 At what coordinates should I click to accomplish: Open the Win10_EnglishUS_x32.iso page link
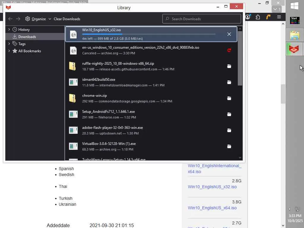pos(212,187)
